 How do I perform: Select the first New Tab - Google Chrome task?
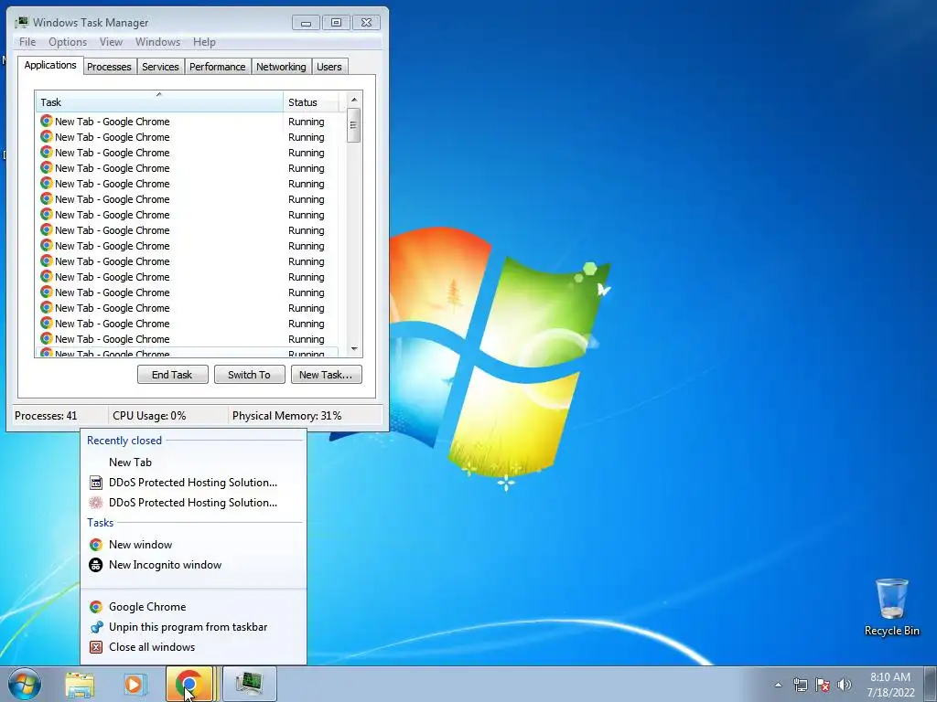tap(187, 122)
